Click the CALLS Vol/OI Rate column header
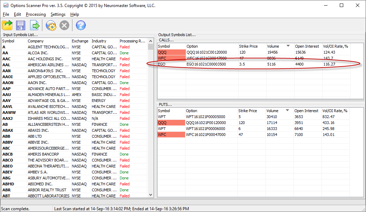366x212 pixels. (336, 46)
